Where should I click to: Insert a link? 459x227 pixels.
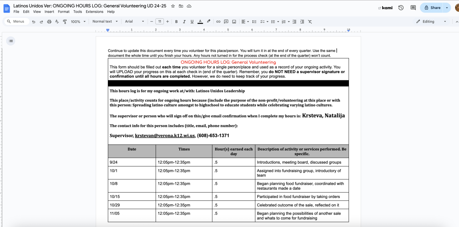tap(218, 22)
